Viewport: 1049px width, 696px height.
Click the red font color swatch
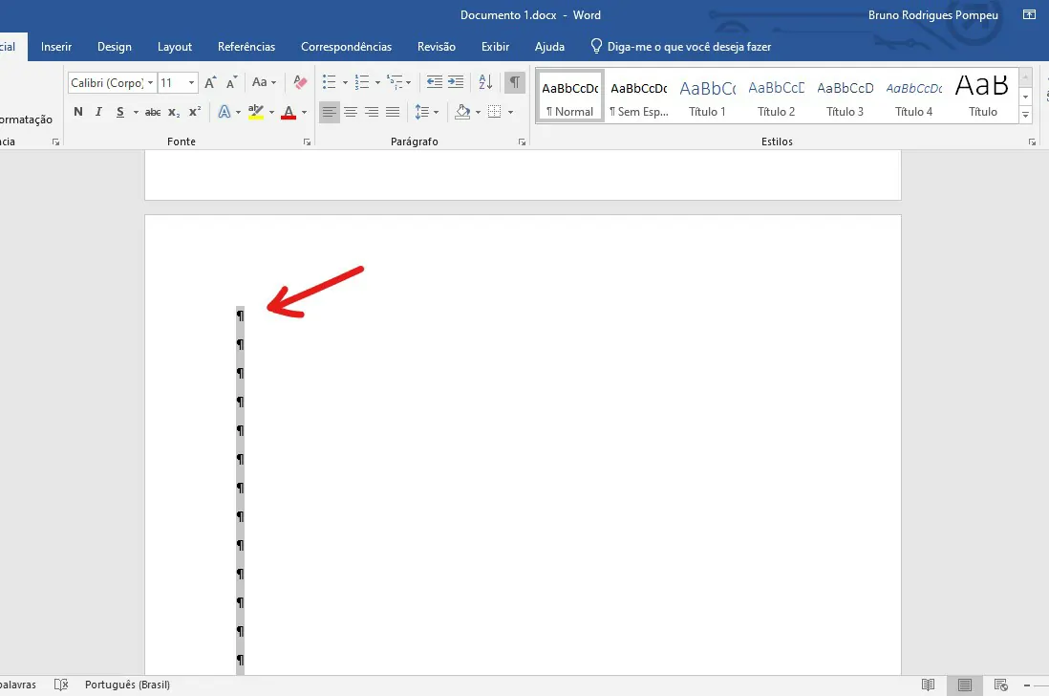point(289,112)
